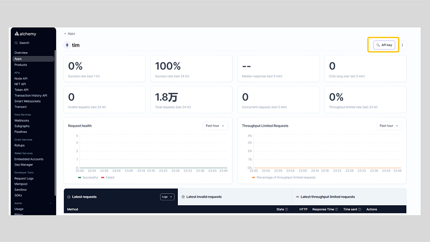This screenshot has height=242, width=430.
Task: Switch to Latest throughput limited requests tab
Action: click(x=349, y=197)
